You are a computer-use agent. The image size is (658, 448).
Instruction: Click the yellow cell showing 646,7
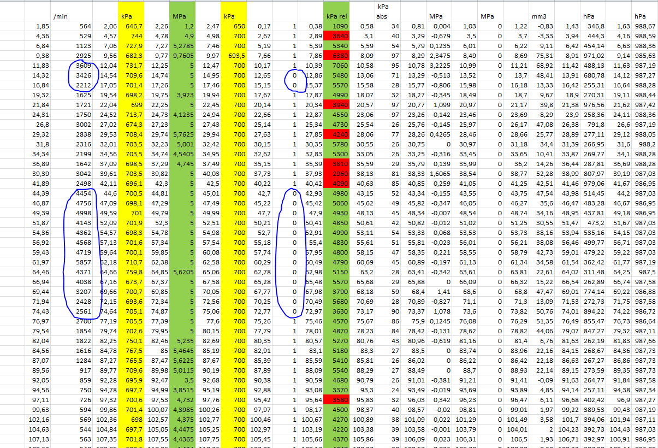point(131,26)
